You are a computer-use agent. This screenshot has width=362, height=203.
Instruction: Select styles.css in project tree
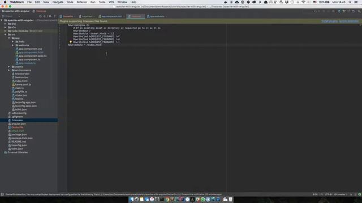19,95
